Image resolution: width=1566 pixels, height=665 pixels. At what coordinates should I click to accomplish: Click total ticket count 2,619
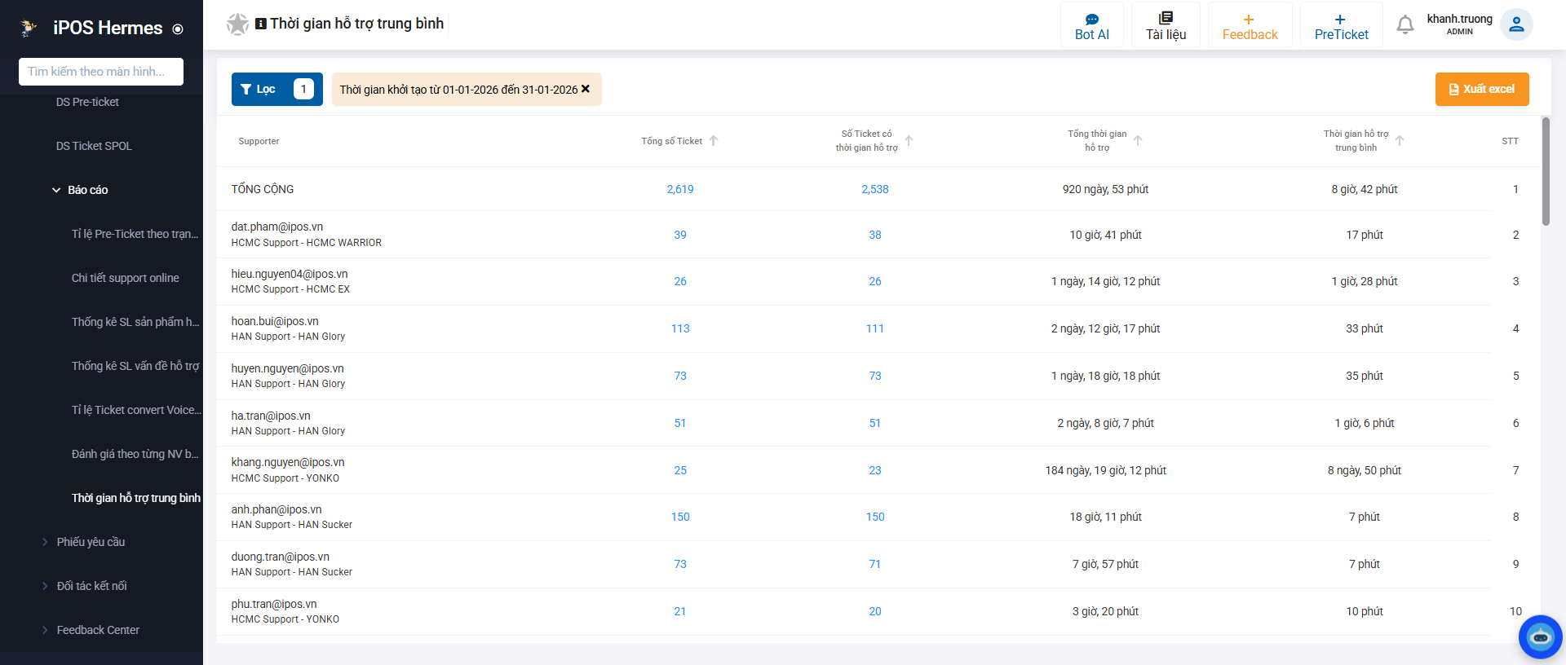680,189
